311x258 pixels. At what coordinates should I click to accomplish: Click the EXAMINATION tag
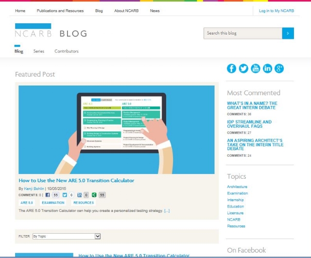(x=53, y=203)
